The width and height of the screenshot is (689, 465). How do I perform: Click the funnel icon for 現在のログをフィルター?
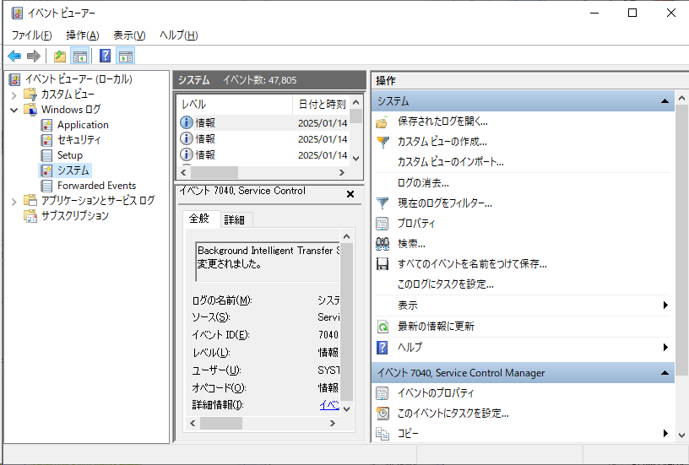click(x=382, y=203)
